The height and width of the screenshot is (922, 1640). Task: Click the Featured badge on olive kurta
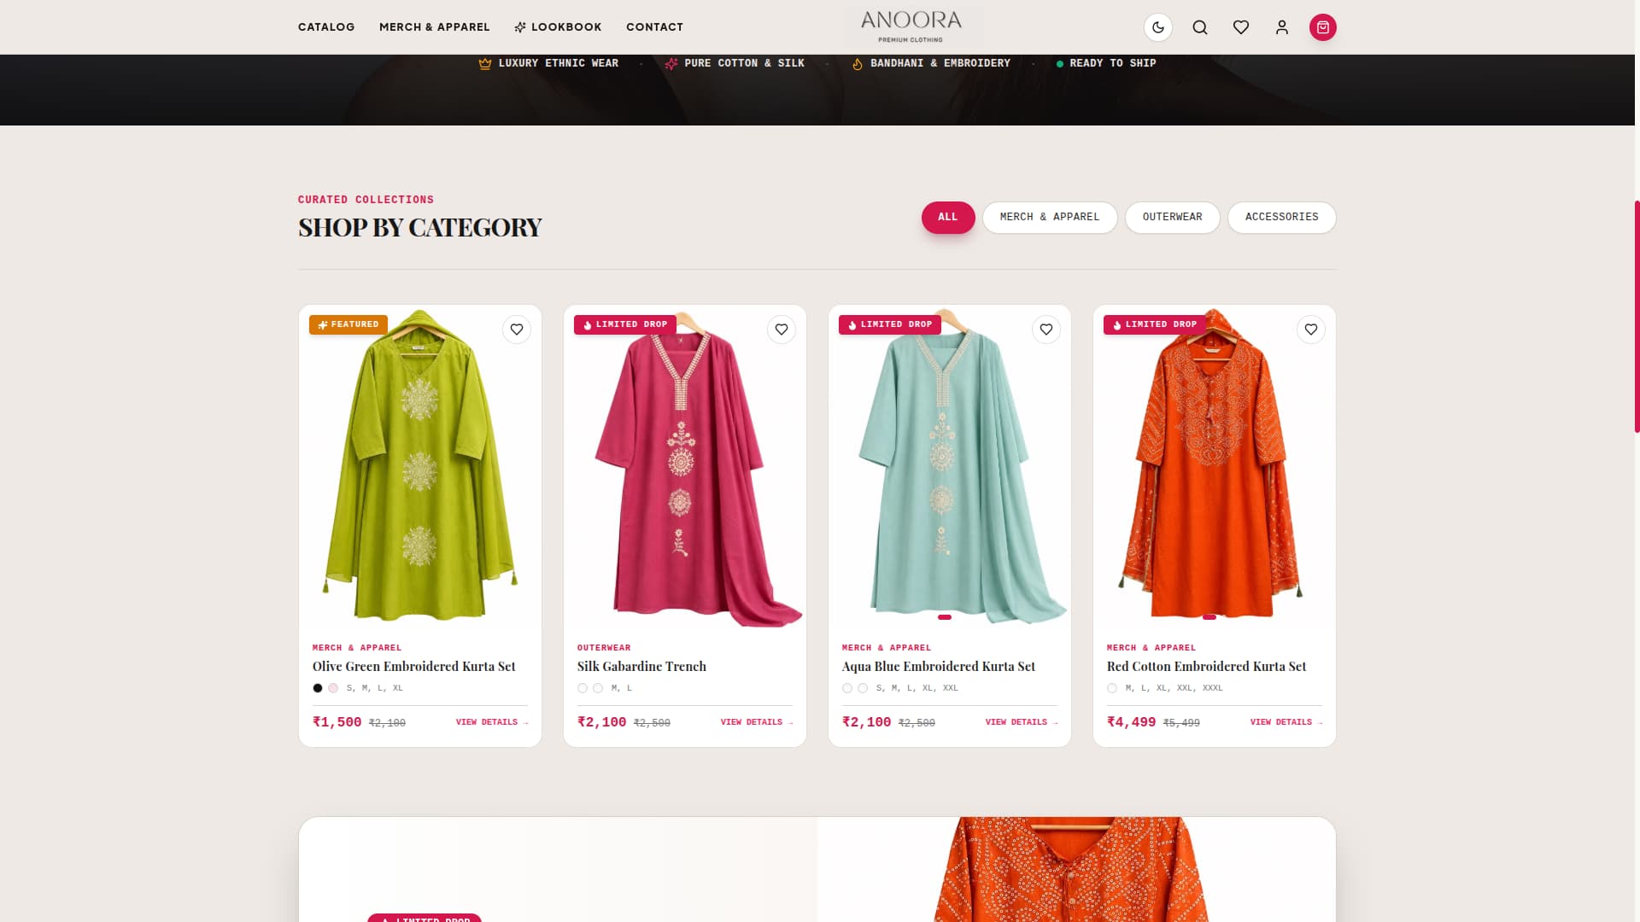pos(348,324)
